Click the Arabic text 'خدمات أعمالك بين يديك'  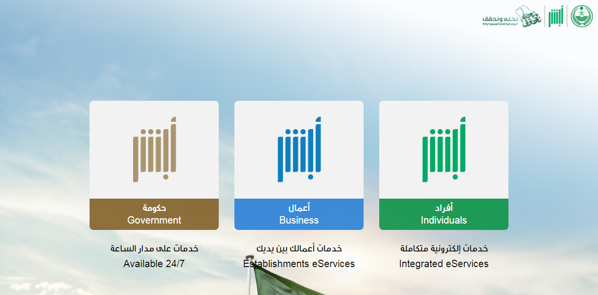(299, 249)
